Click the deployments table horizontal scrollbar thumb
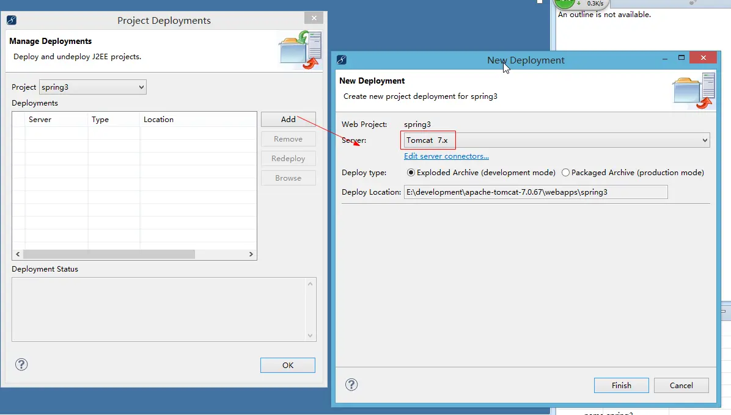 [109, 254]
